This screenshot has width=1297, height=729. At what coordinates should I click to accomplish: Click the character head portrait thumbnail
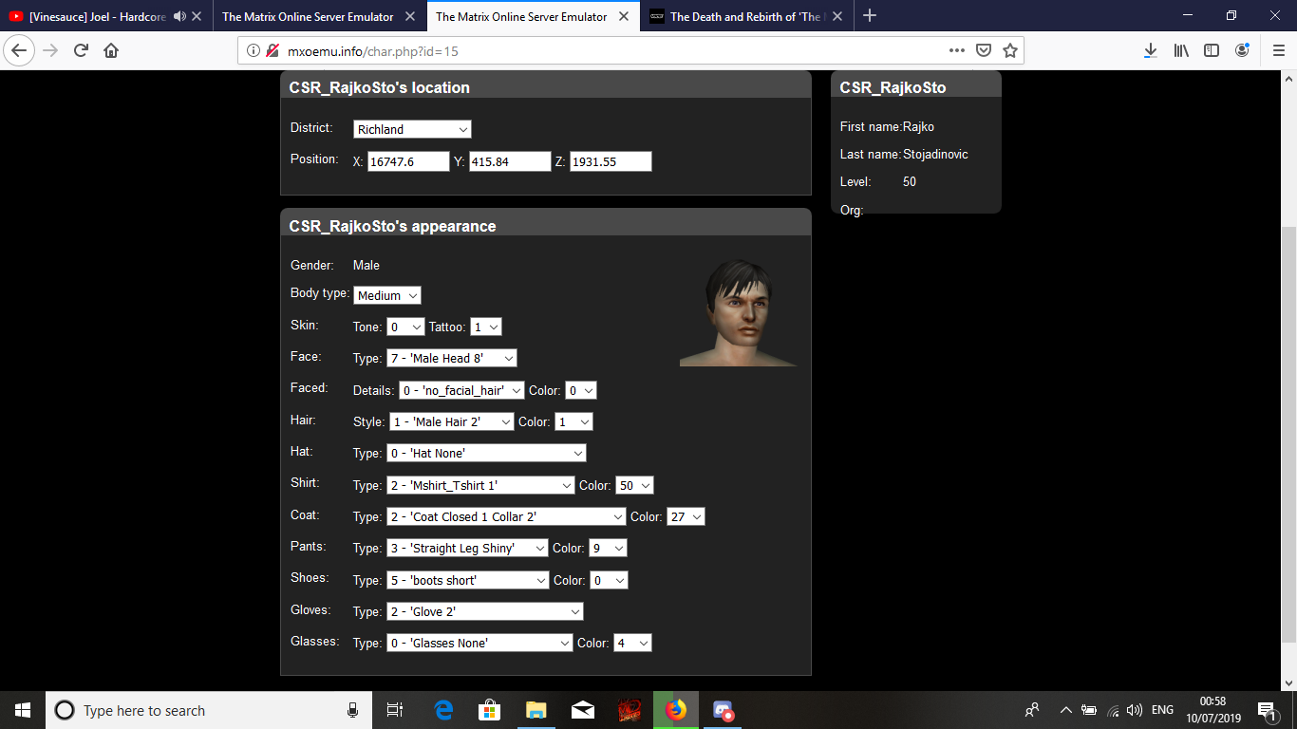[739, 312]
